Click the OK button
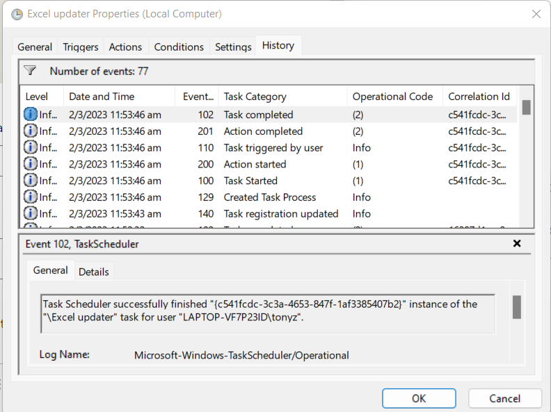The height and width of the screenshot is (412, 551). click(419, 399)
